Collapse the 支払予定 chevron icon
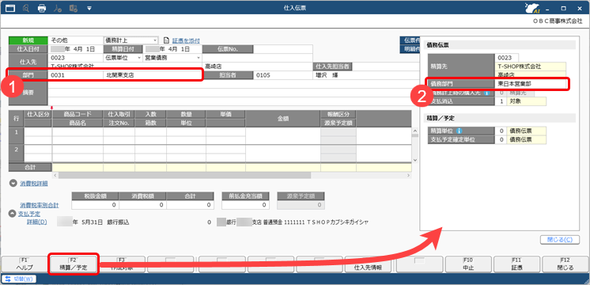The height and width of the screenshot is (285, 590). [x=12, y=214]
